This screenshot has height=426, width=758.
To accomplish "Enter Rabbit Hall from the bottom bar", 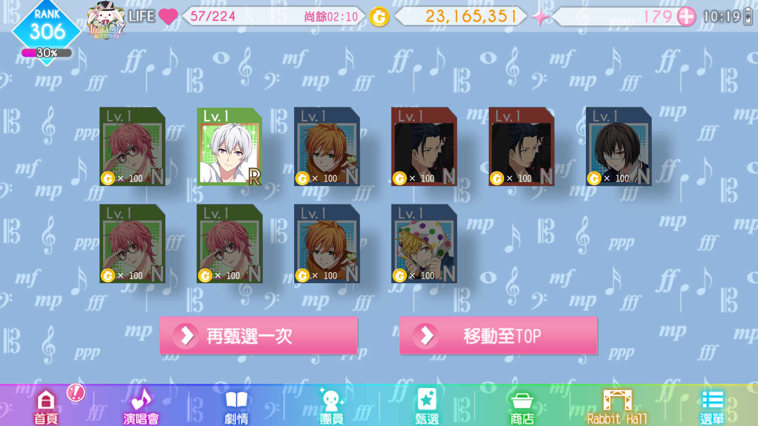I will 617,406.
